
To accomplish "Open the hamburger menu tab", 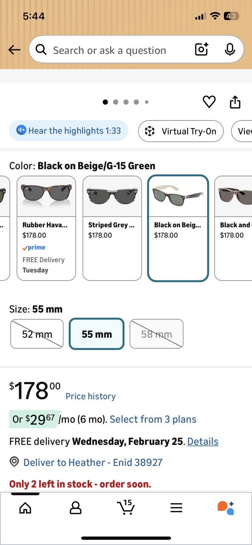I will [x=176, y=508].
